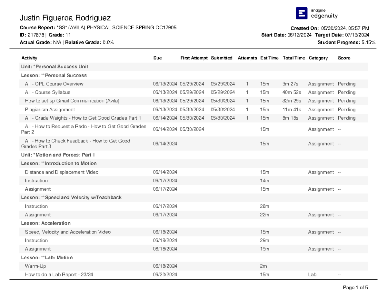The width and height of the screenshot is (387, 299).
Task: Open Speed, Velocity and Acceleration Video
Action: 68,232
